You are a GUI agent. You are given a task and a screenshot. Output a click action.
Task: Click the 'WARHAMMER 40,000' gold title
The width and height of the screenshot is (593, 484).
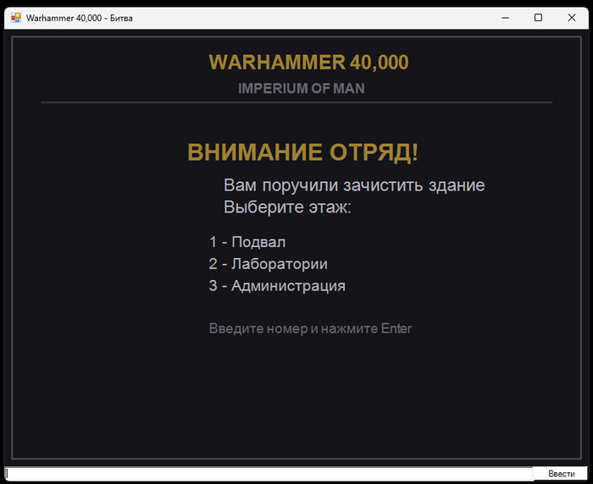pos(308,63)
